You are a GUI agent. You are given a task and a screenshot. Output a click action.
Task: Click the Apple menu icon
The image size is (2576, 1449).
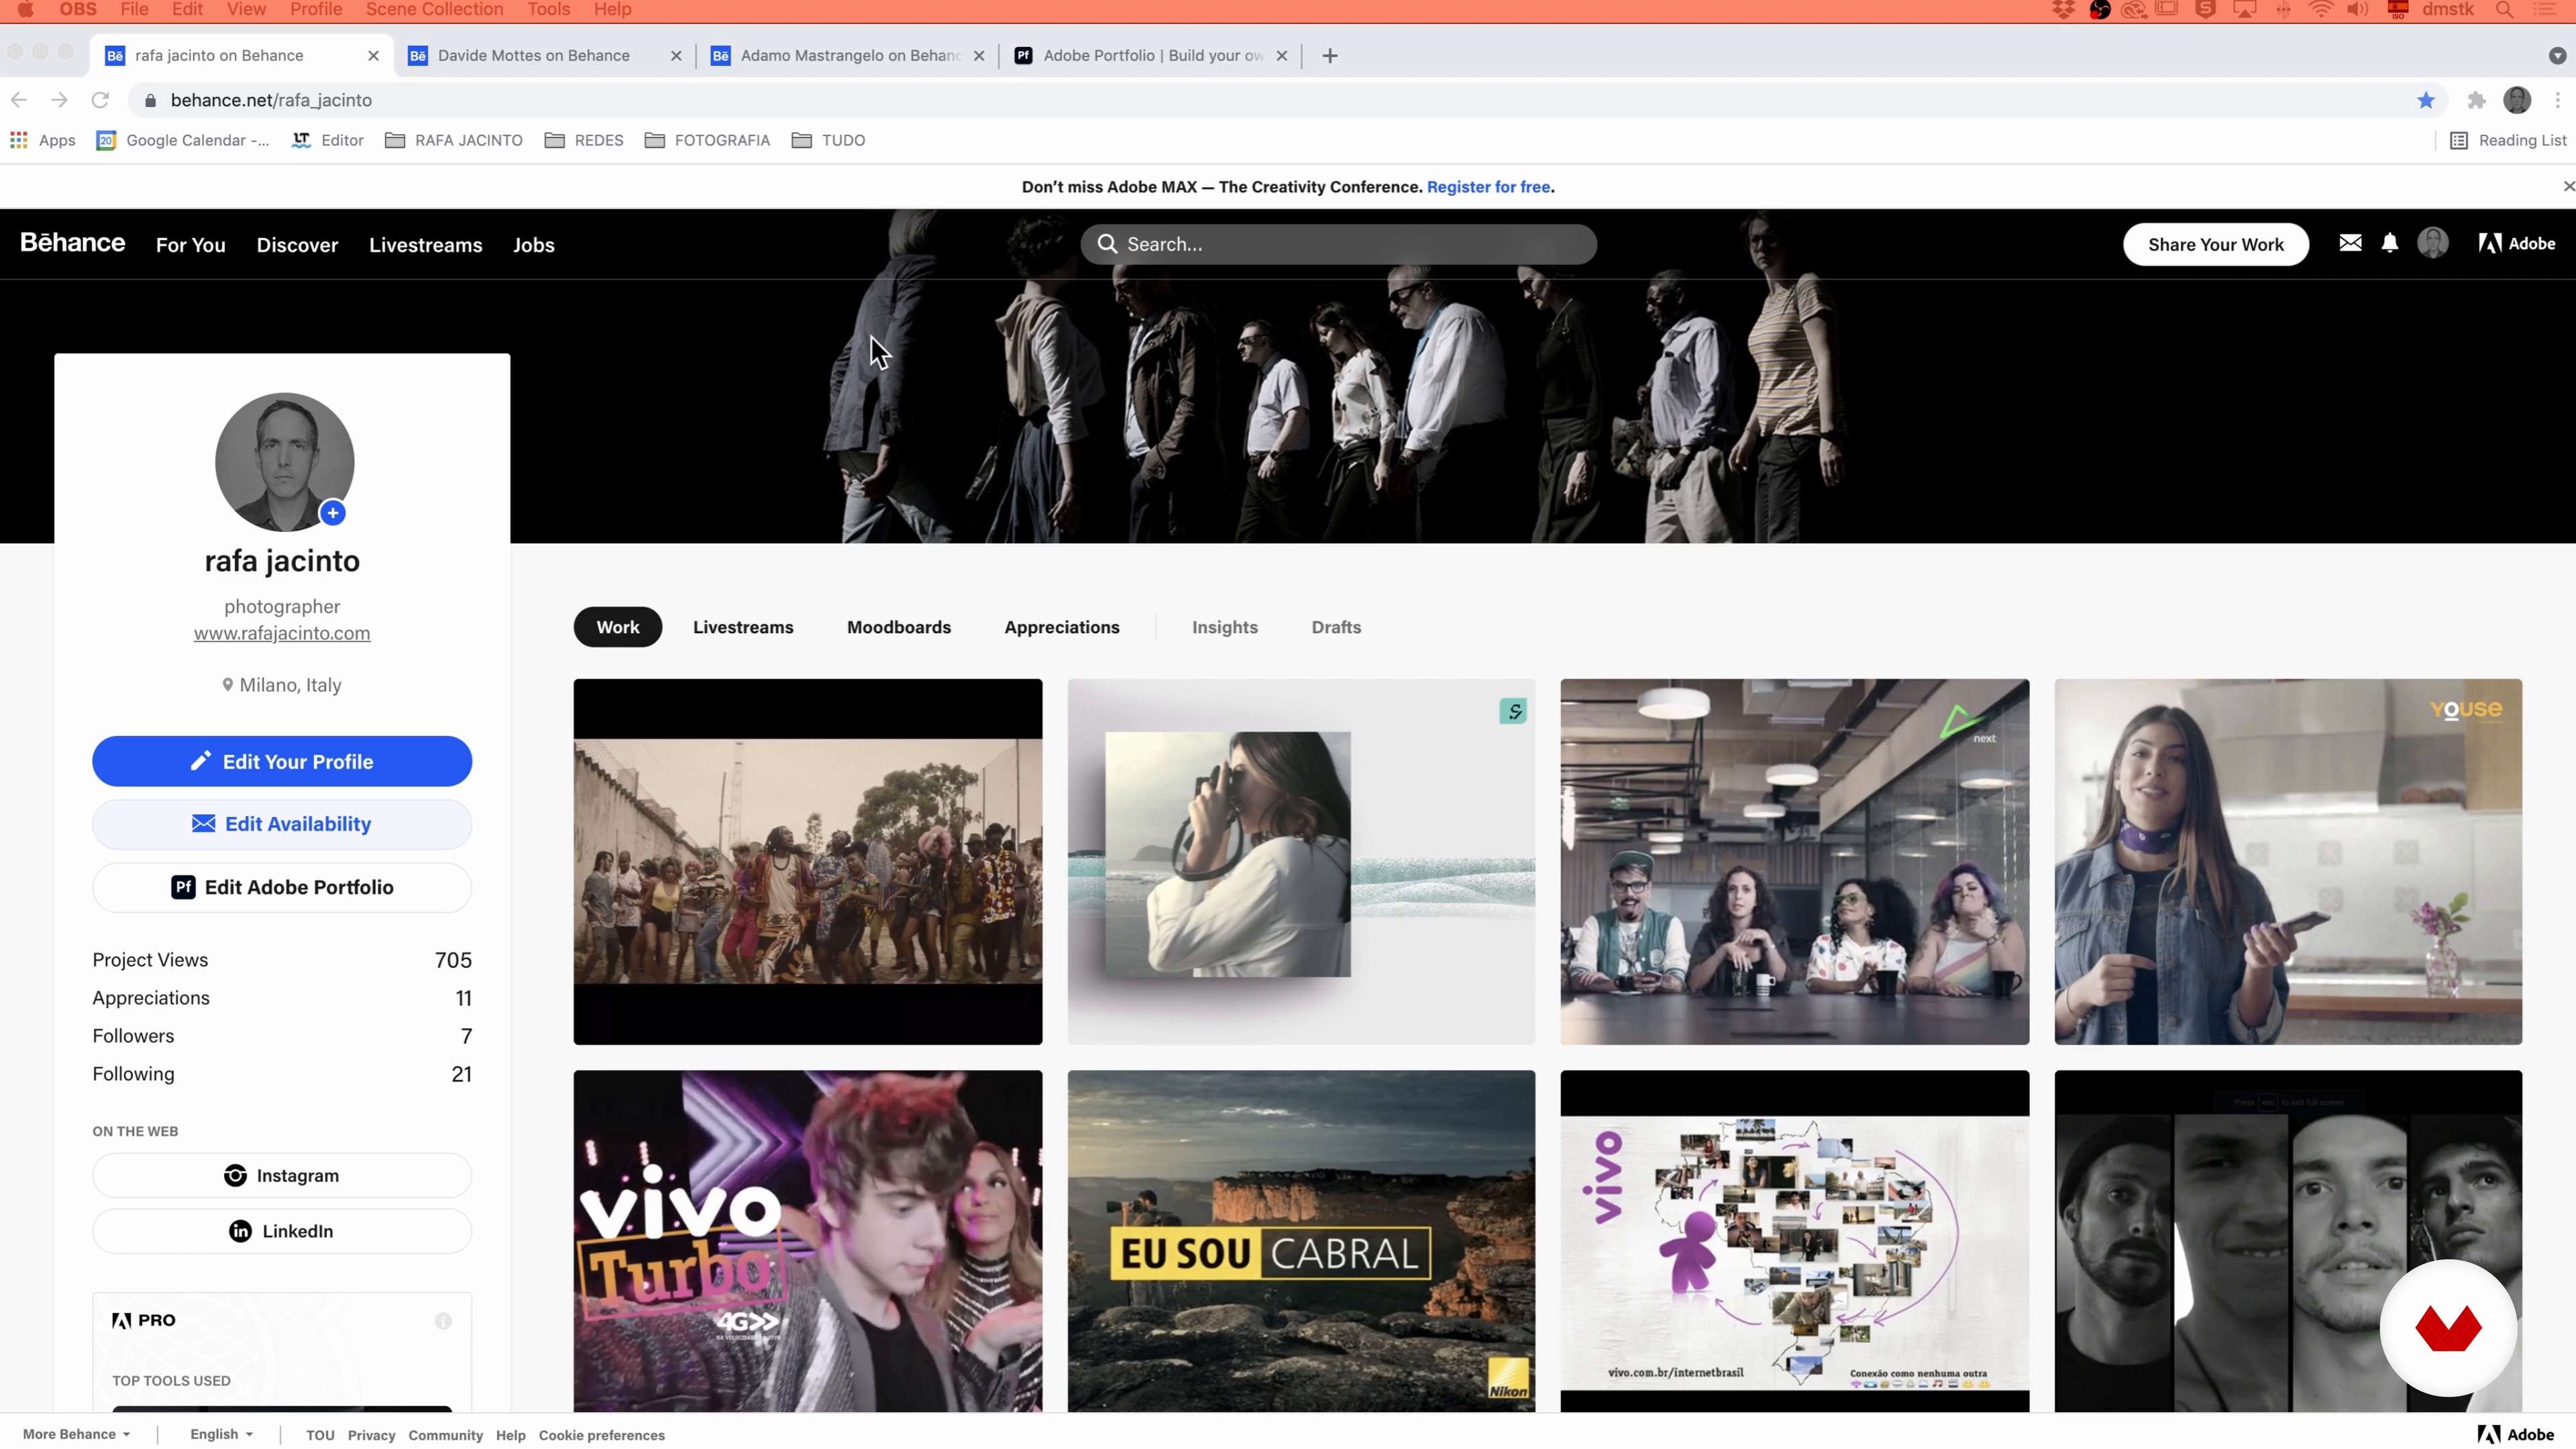(26, 10)
